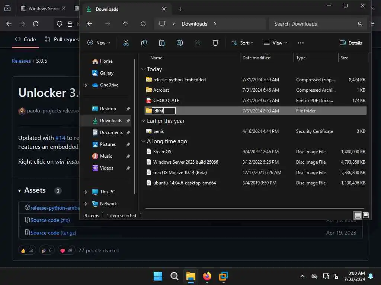Open Documents in navigation pane
The image size is (381, 285).
point(111,132)
